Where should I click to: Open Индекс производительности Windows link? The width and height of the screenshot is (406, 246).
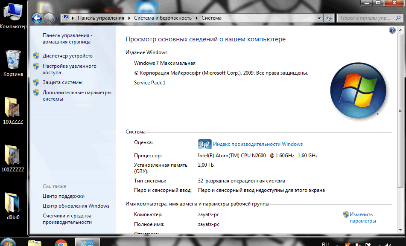[258, 144]
